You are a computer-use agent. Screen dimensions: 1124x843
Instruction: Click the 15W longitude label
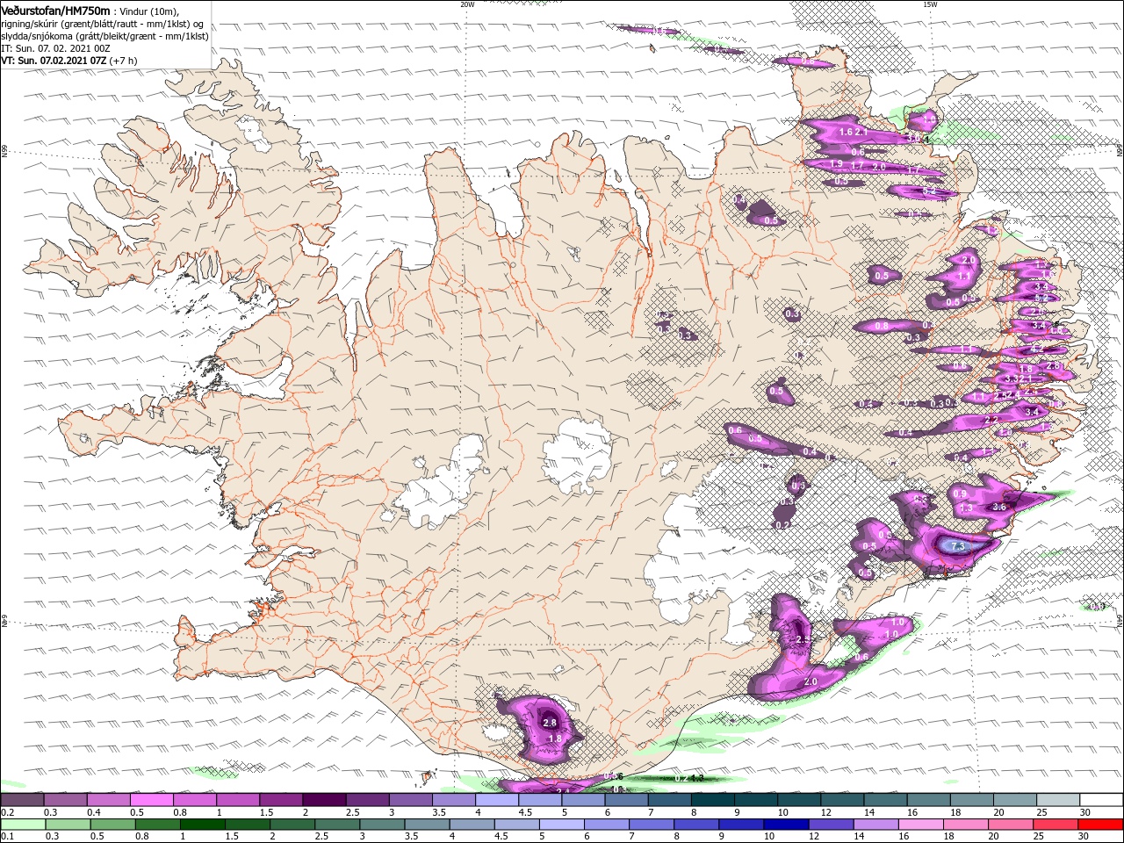[x=930, y=4]
